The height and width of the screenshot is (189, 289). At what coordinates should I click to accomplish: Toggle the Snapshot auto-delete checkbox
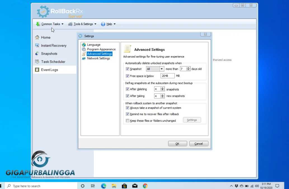click(x=127, y=69)
